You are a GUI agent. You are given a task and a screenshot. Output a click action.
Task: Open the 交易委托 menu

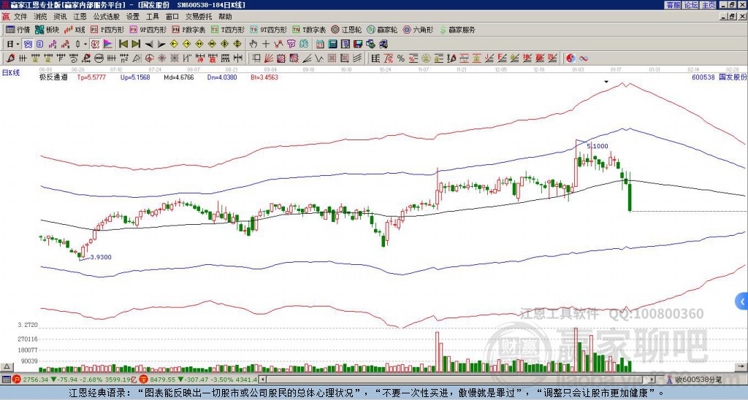coord(199,17)
